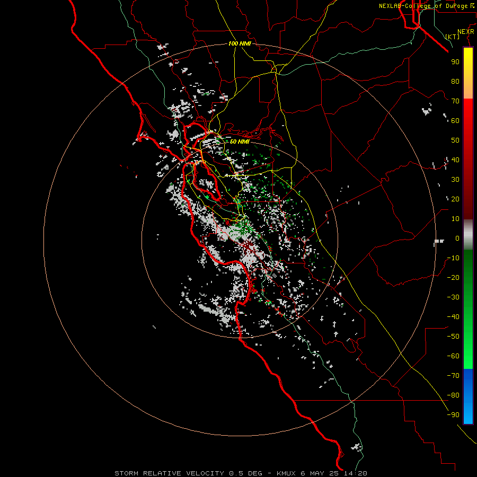Pick the red band of the color scale

(468, 159)
